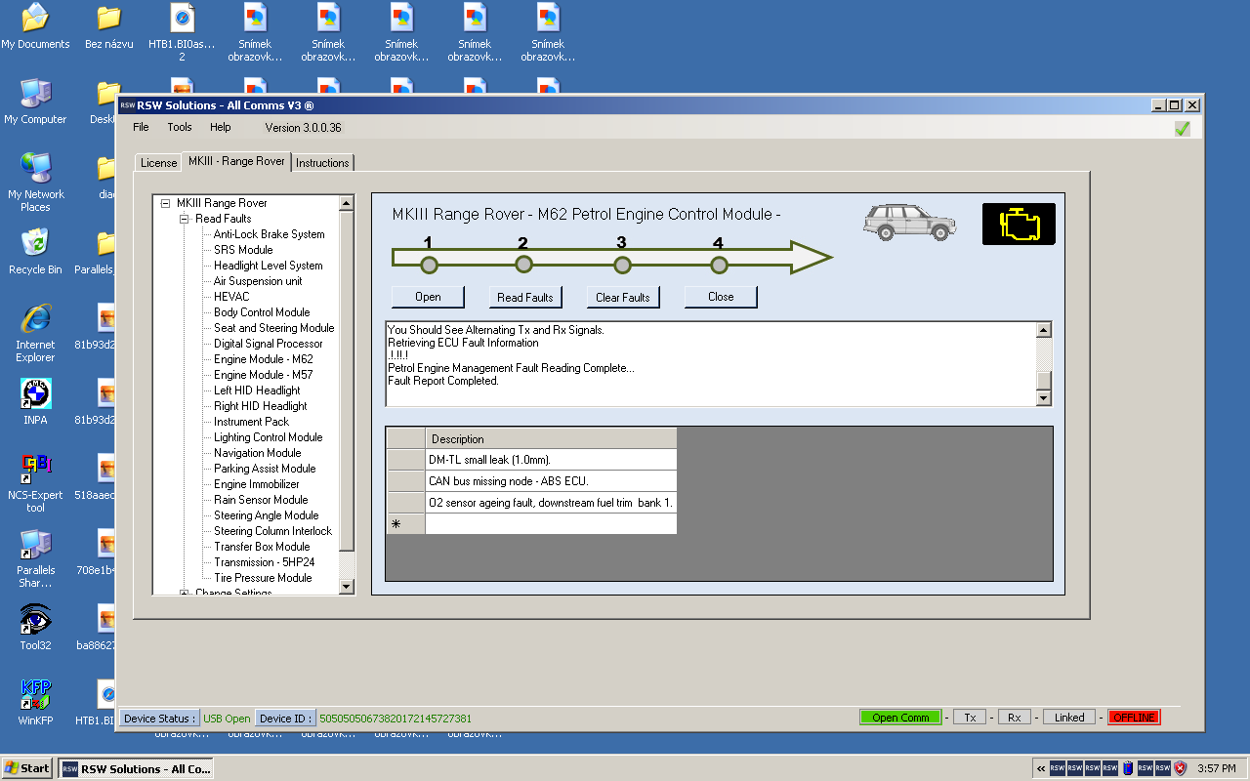This screenshot has height=781, width=1250.
Task: Click step 1 circle on progress arrow
Action: (428, 265)
